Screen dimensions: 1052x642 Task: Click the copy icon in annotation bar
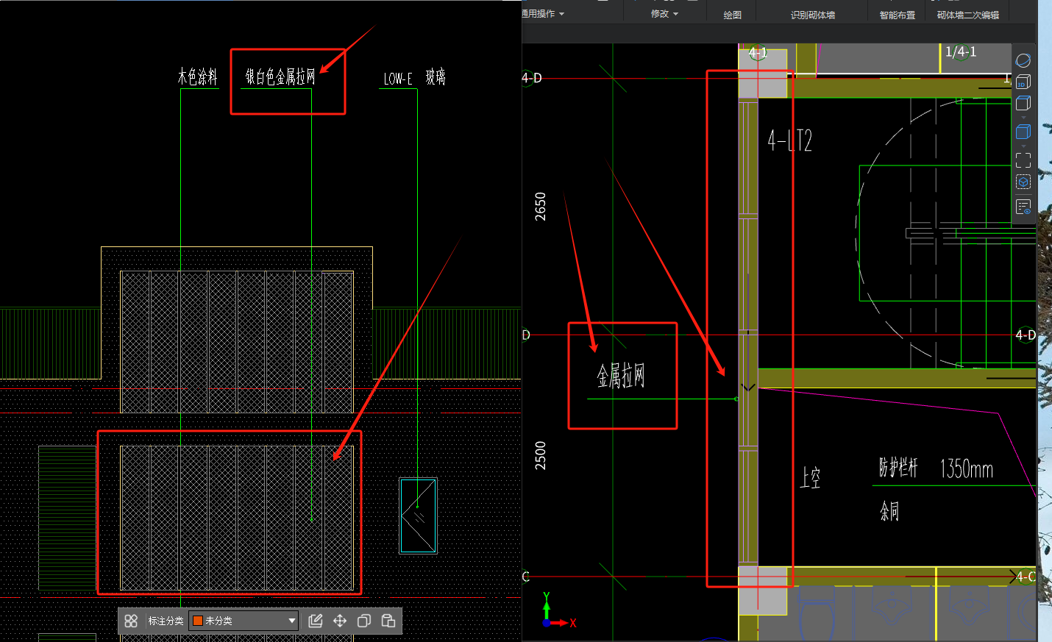(364, 621)
